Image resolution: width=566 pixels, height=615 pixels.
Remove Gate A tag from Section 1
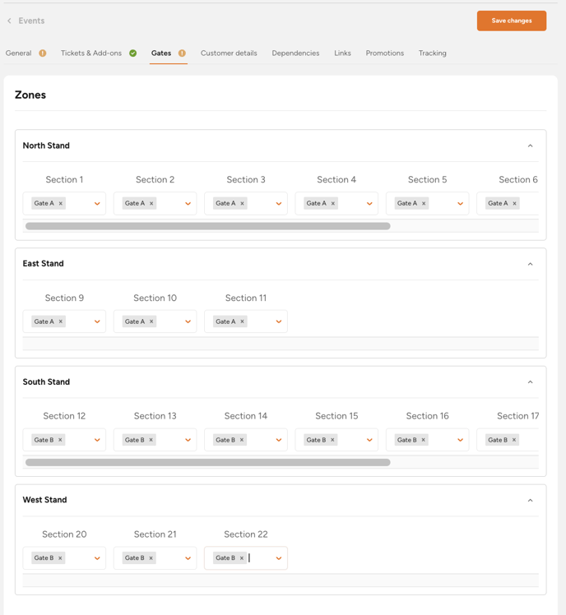(x=61, y=204)
